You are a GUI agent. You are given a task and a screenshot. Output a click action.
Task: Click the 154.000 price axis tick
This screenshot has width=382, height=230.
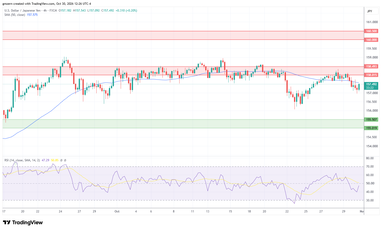pos(372,146)
